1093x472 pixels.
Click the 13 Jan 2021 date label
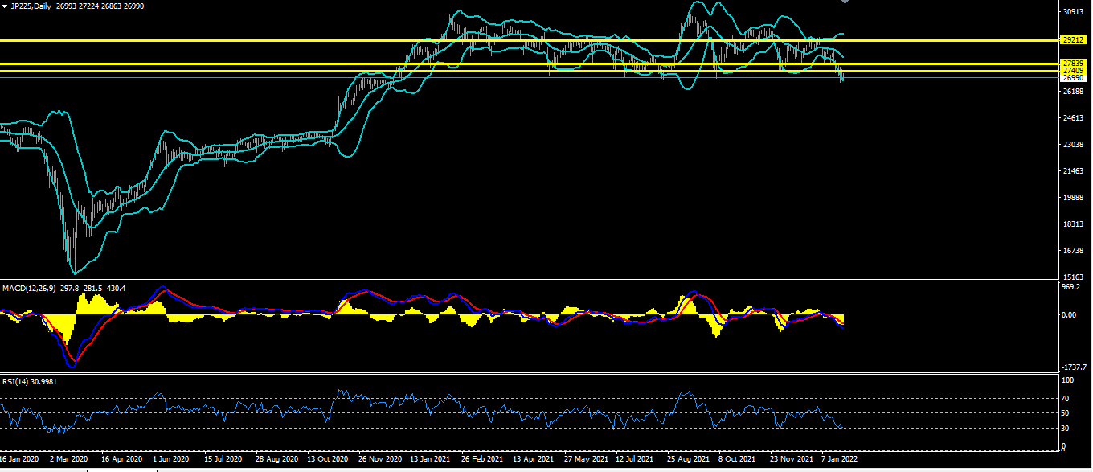pyautogui.click(x=430, y=459)
